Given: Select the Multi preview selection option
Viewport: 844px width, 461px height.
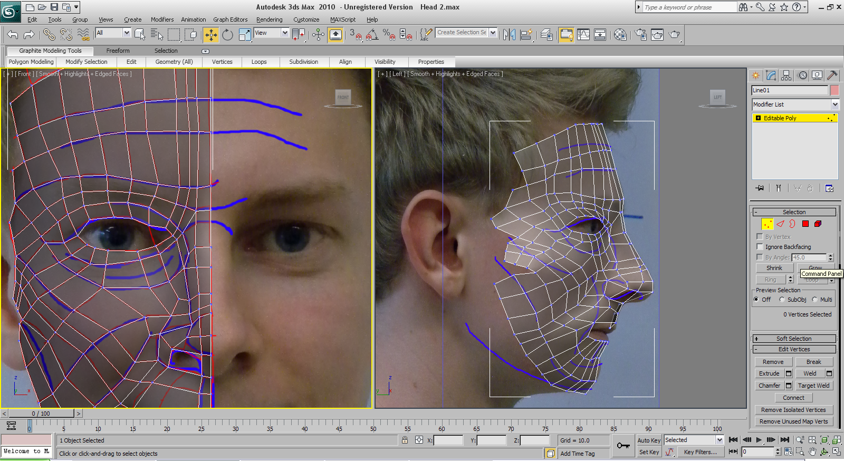Looking at the screenshot, I should pyautogui.click(x=814, y=300).
